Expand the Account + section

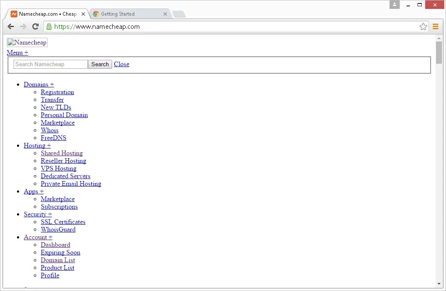(x=38, y=237)
